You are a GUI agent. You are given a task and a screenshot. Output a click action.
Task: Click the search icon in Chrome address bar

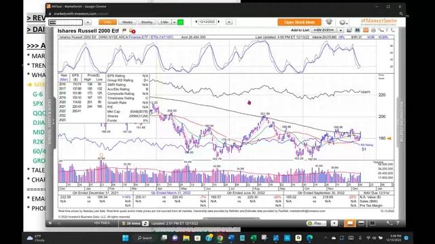tap(401, 14)
